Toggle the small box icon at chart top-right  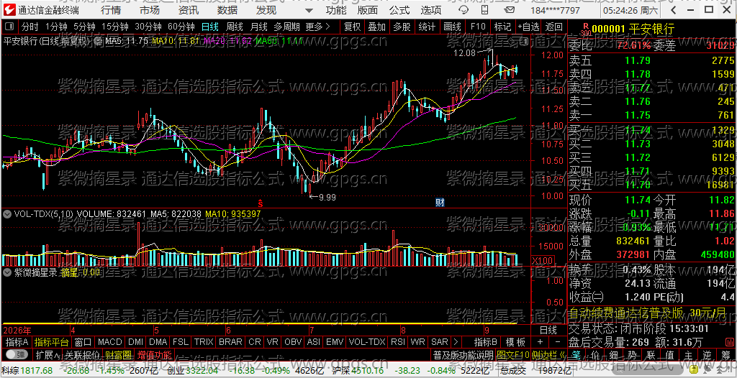point(524,42)
